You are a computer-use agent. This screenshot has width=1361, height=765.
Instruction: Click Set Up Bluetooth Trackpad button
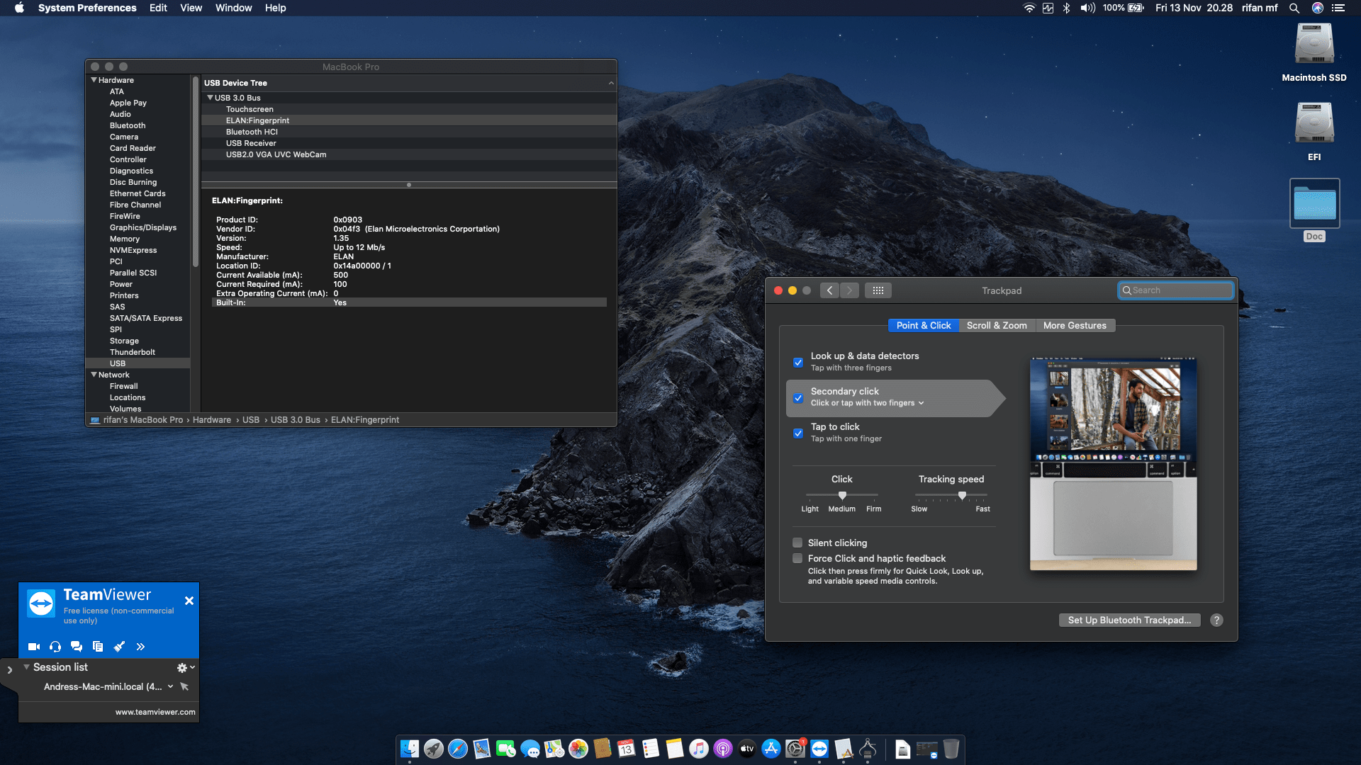[x=1128, y=620]
